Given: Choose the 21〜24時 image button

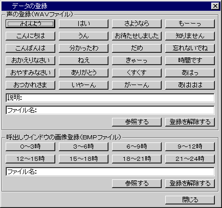Looking at the screenshot, I should pyautogui.click(x=190, y=159).
